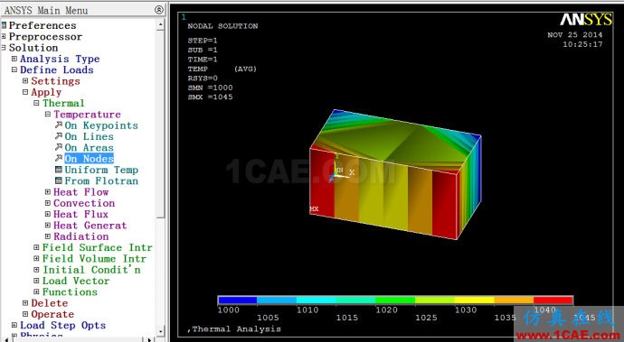Expand the Load Vector node

pyautogui.click(x=36, y=281)
